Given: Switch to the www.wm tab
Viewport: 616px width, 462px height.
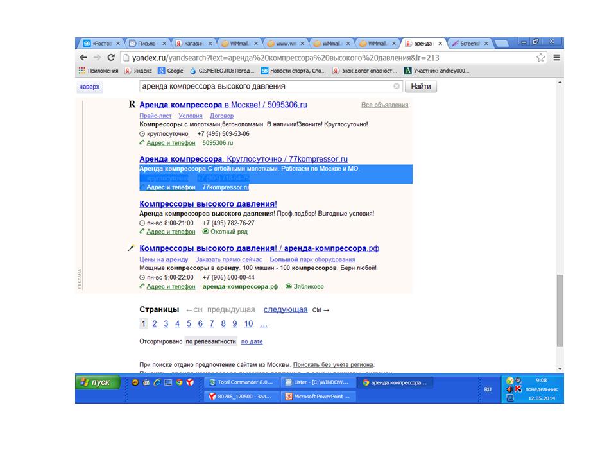Looking at the screenshot, I should click(285, 44).
